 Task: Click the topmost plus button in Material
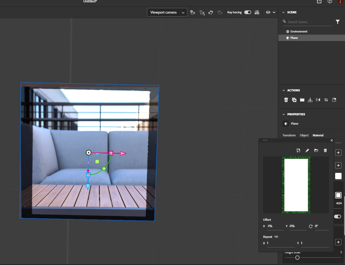click(x=338, y=153)
